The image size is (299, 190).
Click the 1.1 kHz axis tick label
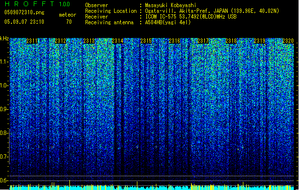pos(4,62)
